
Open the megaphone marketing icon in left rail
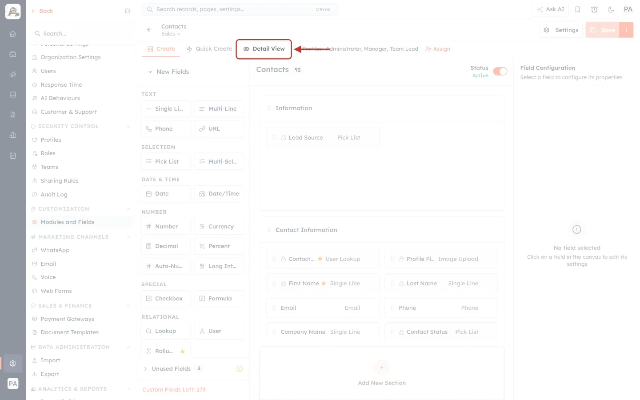click(13, 74)
